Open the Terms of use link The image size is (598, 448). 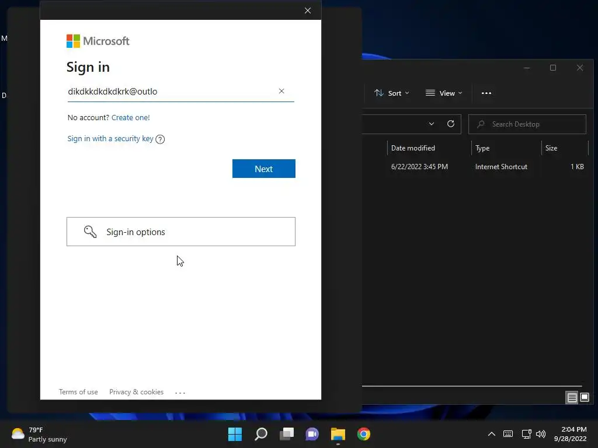point(78,392)
